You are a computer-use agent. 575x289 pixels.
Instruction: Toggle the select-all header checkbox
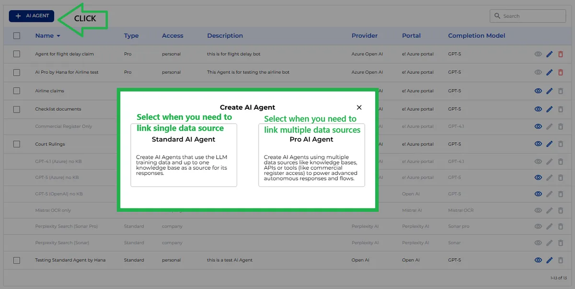[x=17, y=35]
